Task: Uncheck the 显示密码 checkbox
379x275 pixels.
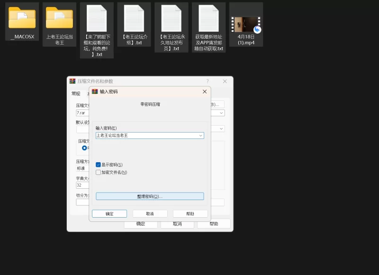Action: 99,165
